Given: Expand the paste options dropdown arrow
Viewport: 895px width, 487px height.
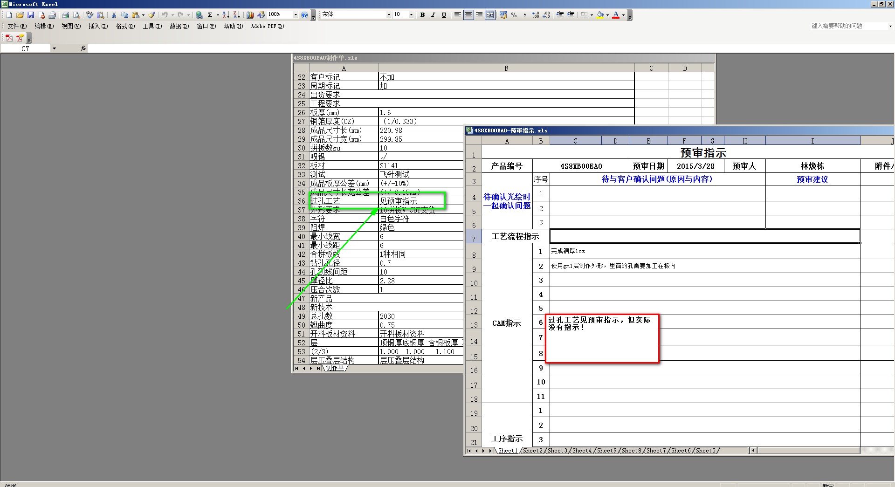Looking at the screenshot, I should pos(143,15).
